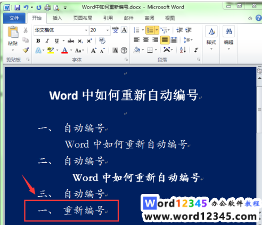Toggle italic formatting
This screenshot has height=225, width=262.
pos(47,41)
